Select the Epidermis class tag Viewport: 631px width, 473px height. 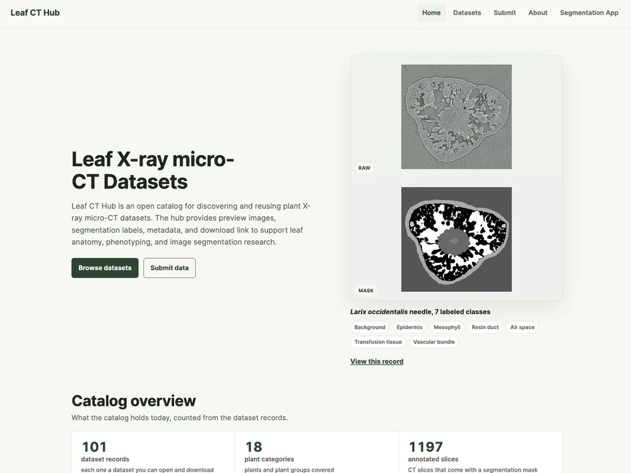point(410,327)
